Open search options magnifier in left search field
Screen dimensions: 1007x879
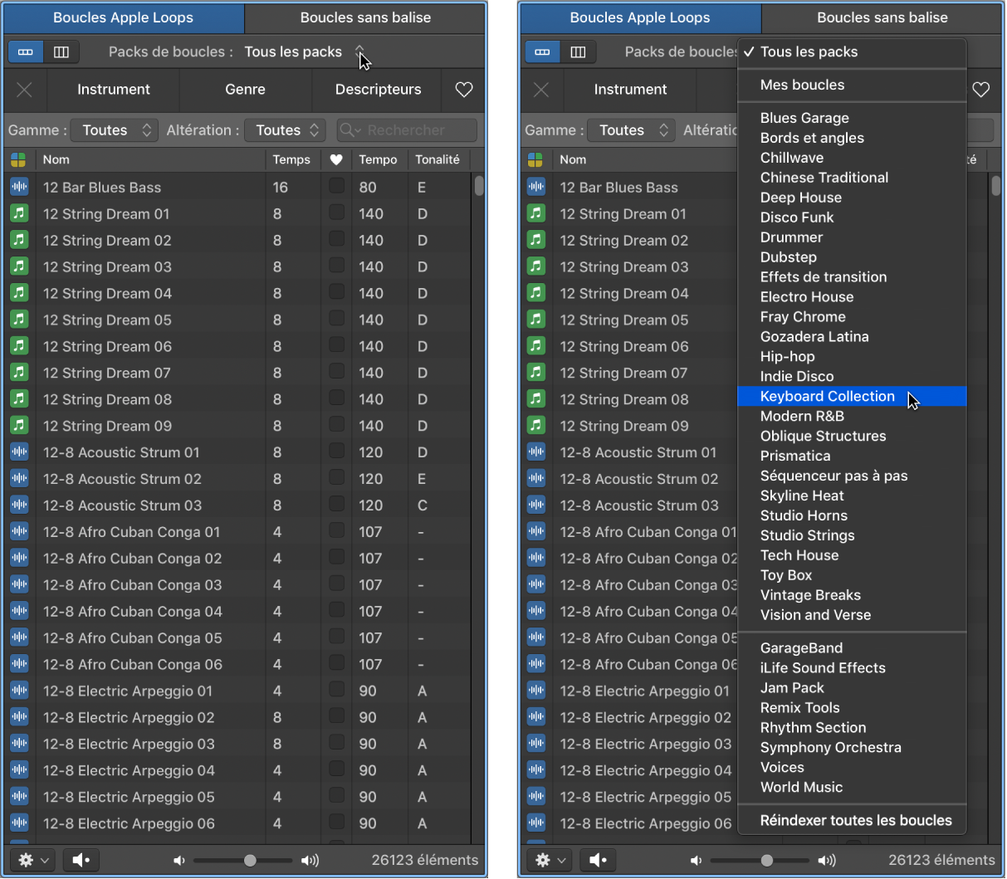[351, 130]
